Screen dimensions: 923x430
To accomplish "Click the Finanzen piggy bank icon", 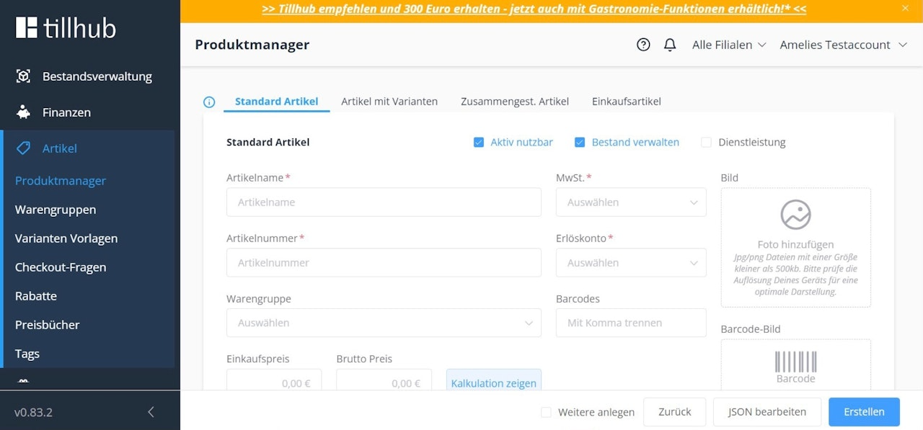I will click(x=23, y=112).
